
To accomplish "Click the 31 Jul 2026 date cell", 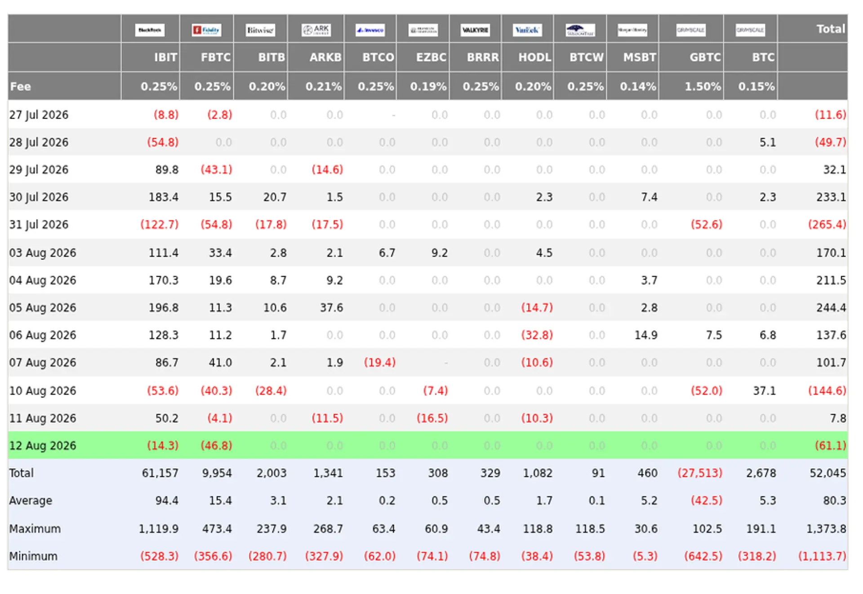I will click(39, 225).
